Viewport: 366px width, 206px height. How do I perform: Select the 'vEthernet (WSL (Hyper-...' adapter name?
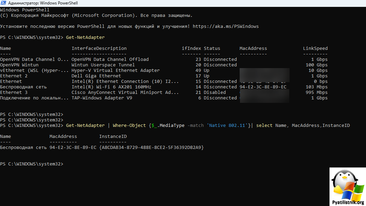(x=34, y=71)
